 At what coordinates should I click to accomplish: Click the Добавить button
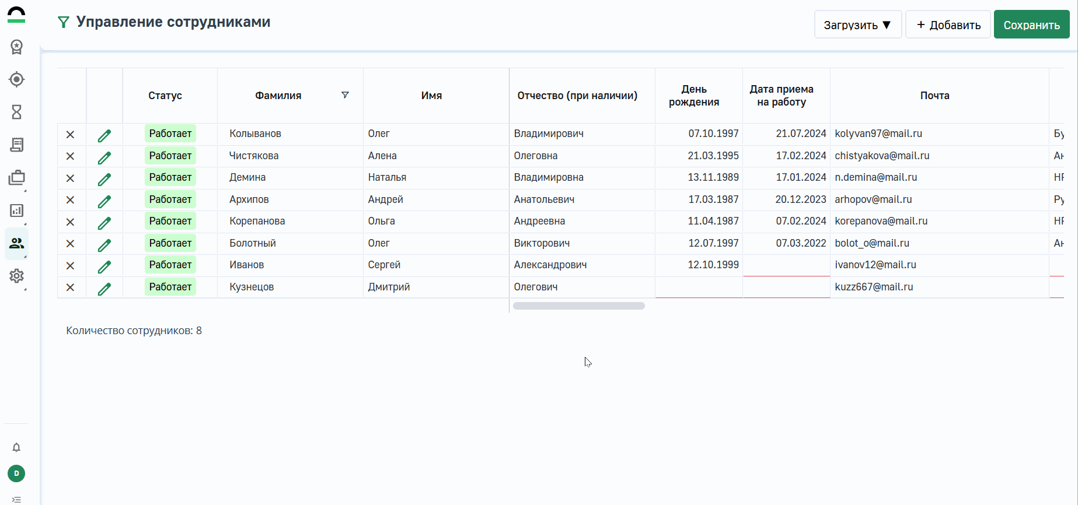click(x=948, y=24)
